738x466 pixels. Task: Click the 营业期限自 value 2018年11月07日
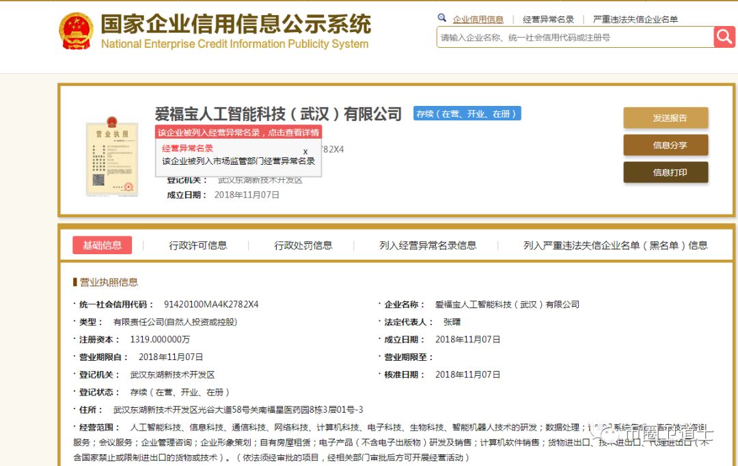[171, 357]
